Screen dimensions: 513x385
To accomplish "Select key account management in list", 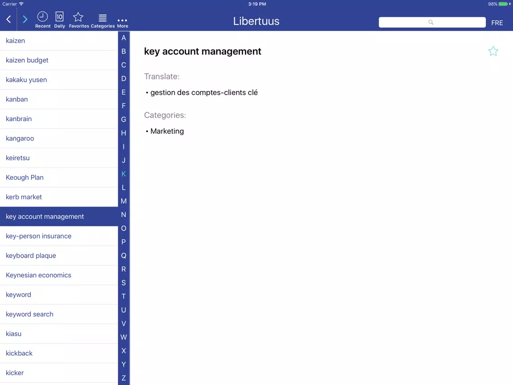I will coord(59,216).
